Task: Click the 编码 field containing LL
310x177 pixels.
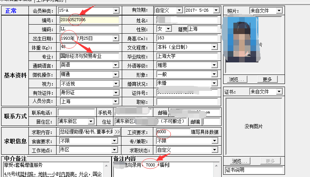Action: click(x=90, y=29)
